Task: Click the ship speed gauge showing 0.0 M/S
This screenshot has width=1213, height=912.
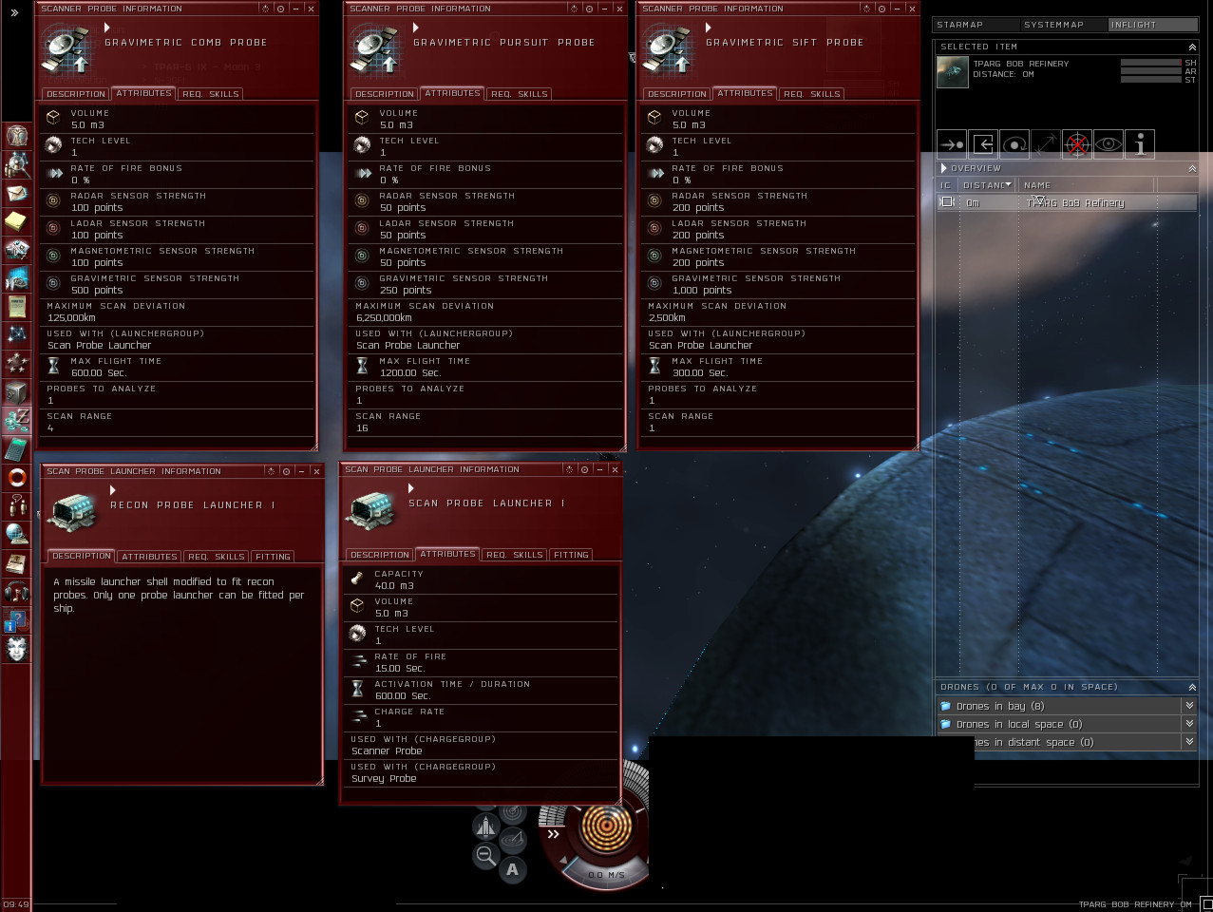Action: (x=605, y=875)
